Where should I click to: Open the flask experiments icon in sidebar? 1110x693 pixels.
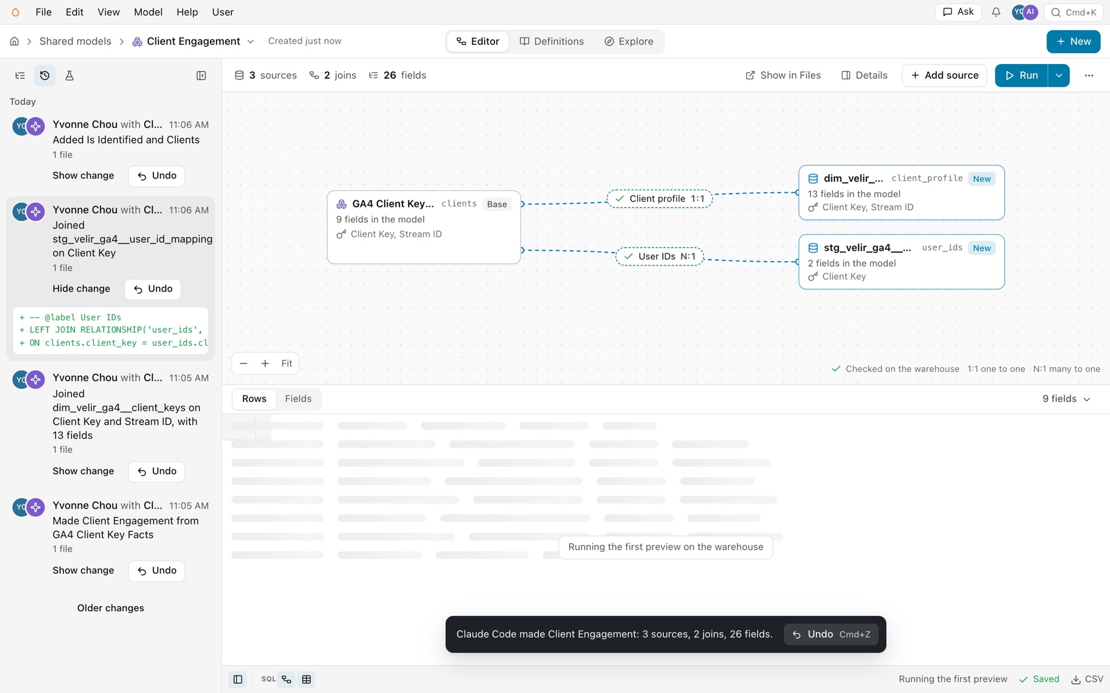click(70, 76)
